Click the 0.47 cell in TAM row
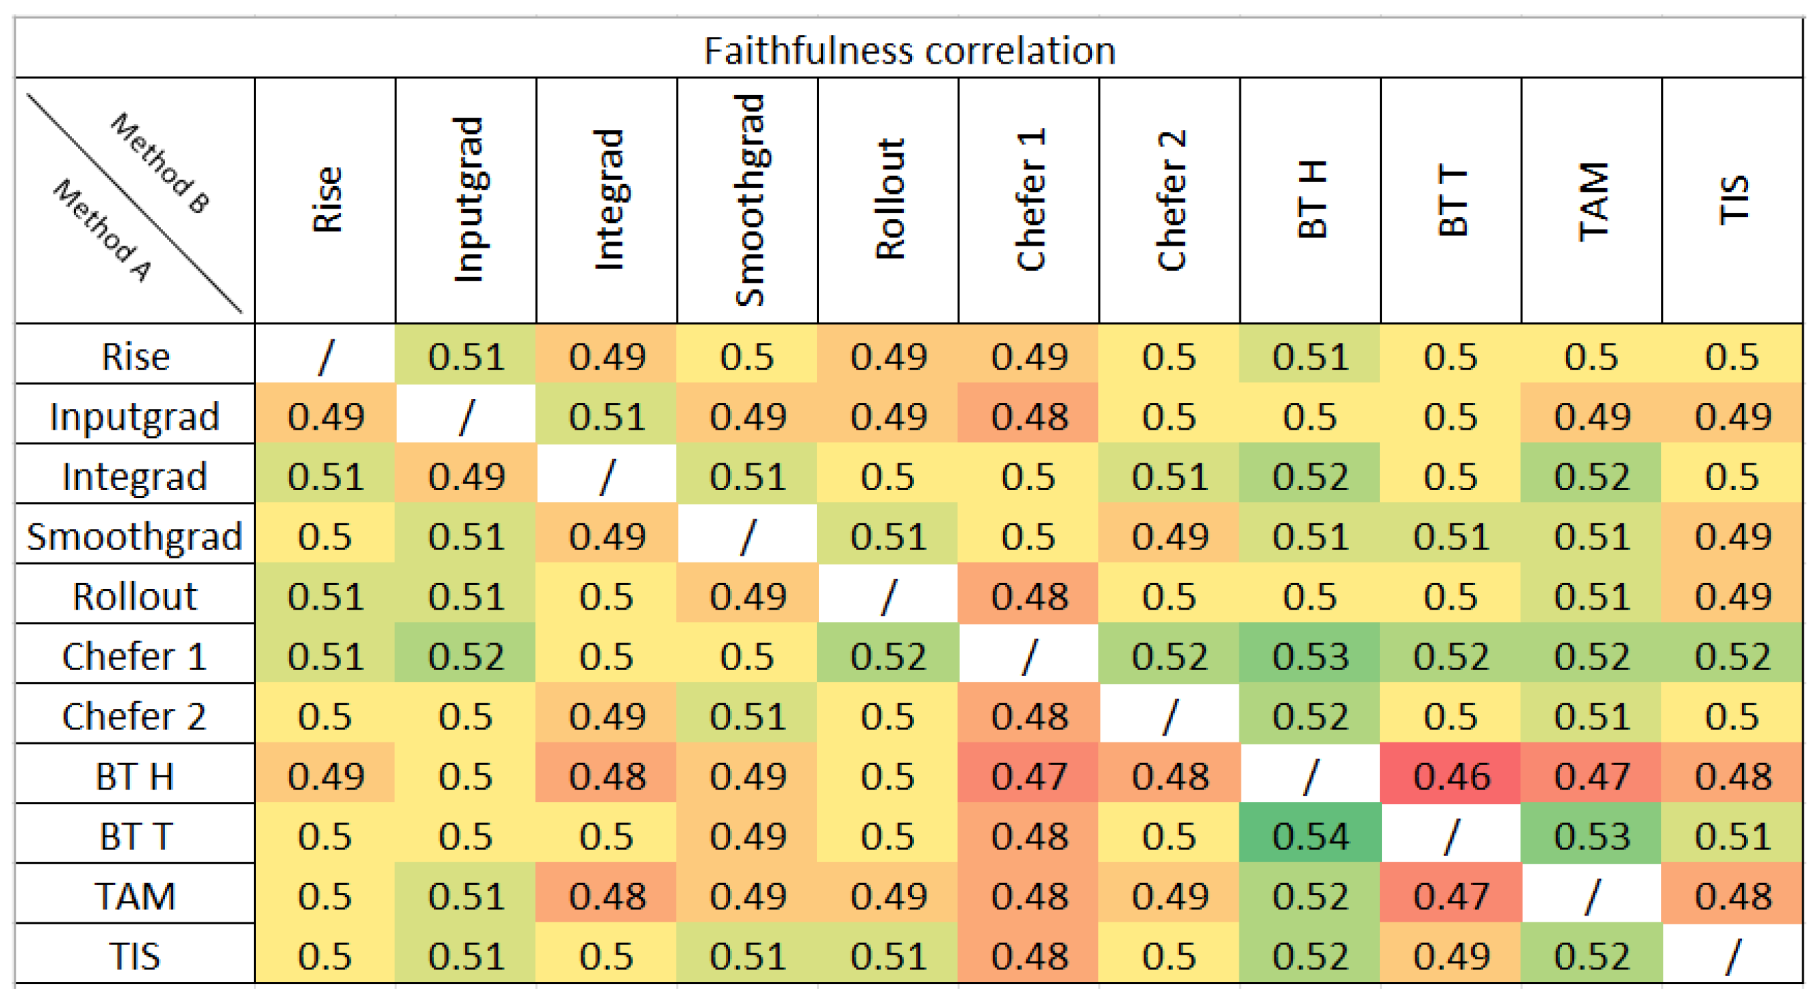This screenshot has height=997, width=1818. (x=1451, y=896)
